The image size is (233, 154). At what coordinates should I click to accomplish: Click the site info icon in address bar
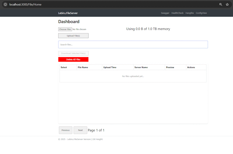(5, 4)
